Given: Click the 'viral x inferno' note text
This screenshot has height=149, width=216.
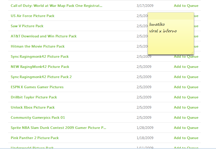Looking at the screenshot, I should click(x=163, y=31).
